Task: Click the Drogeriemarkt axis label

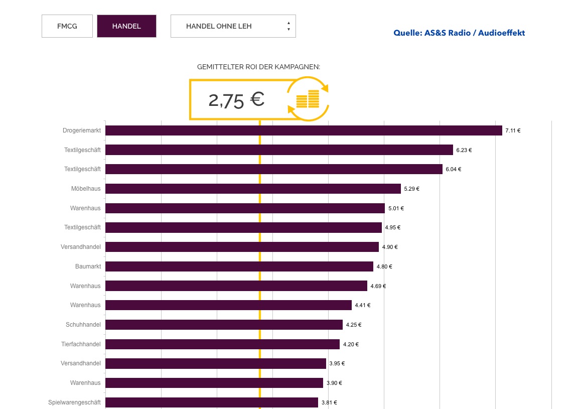Action: [82, 130]
